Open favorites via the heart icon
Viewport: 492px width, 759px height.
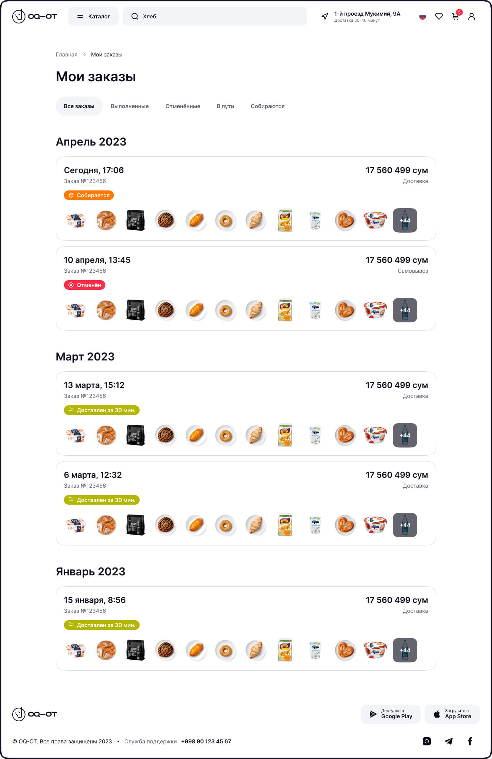[x=439, y=16]
